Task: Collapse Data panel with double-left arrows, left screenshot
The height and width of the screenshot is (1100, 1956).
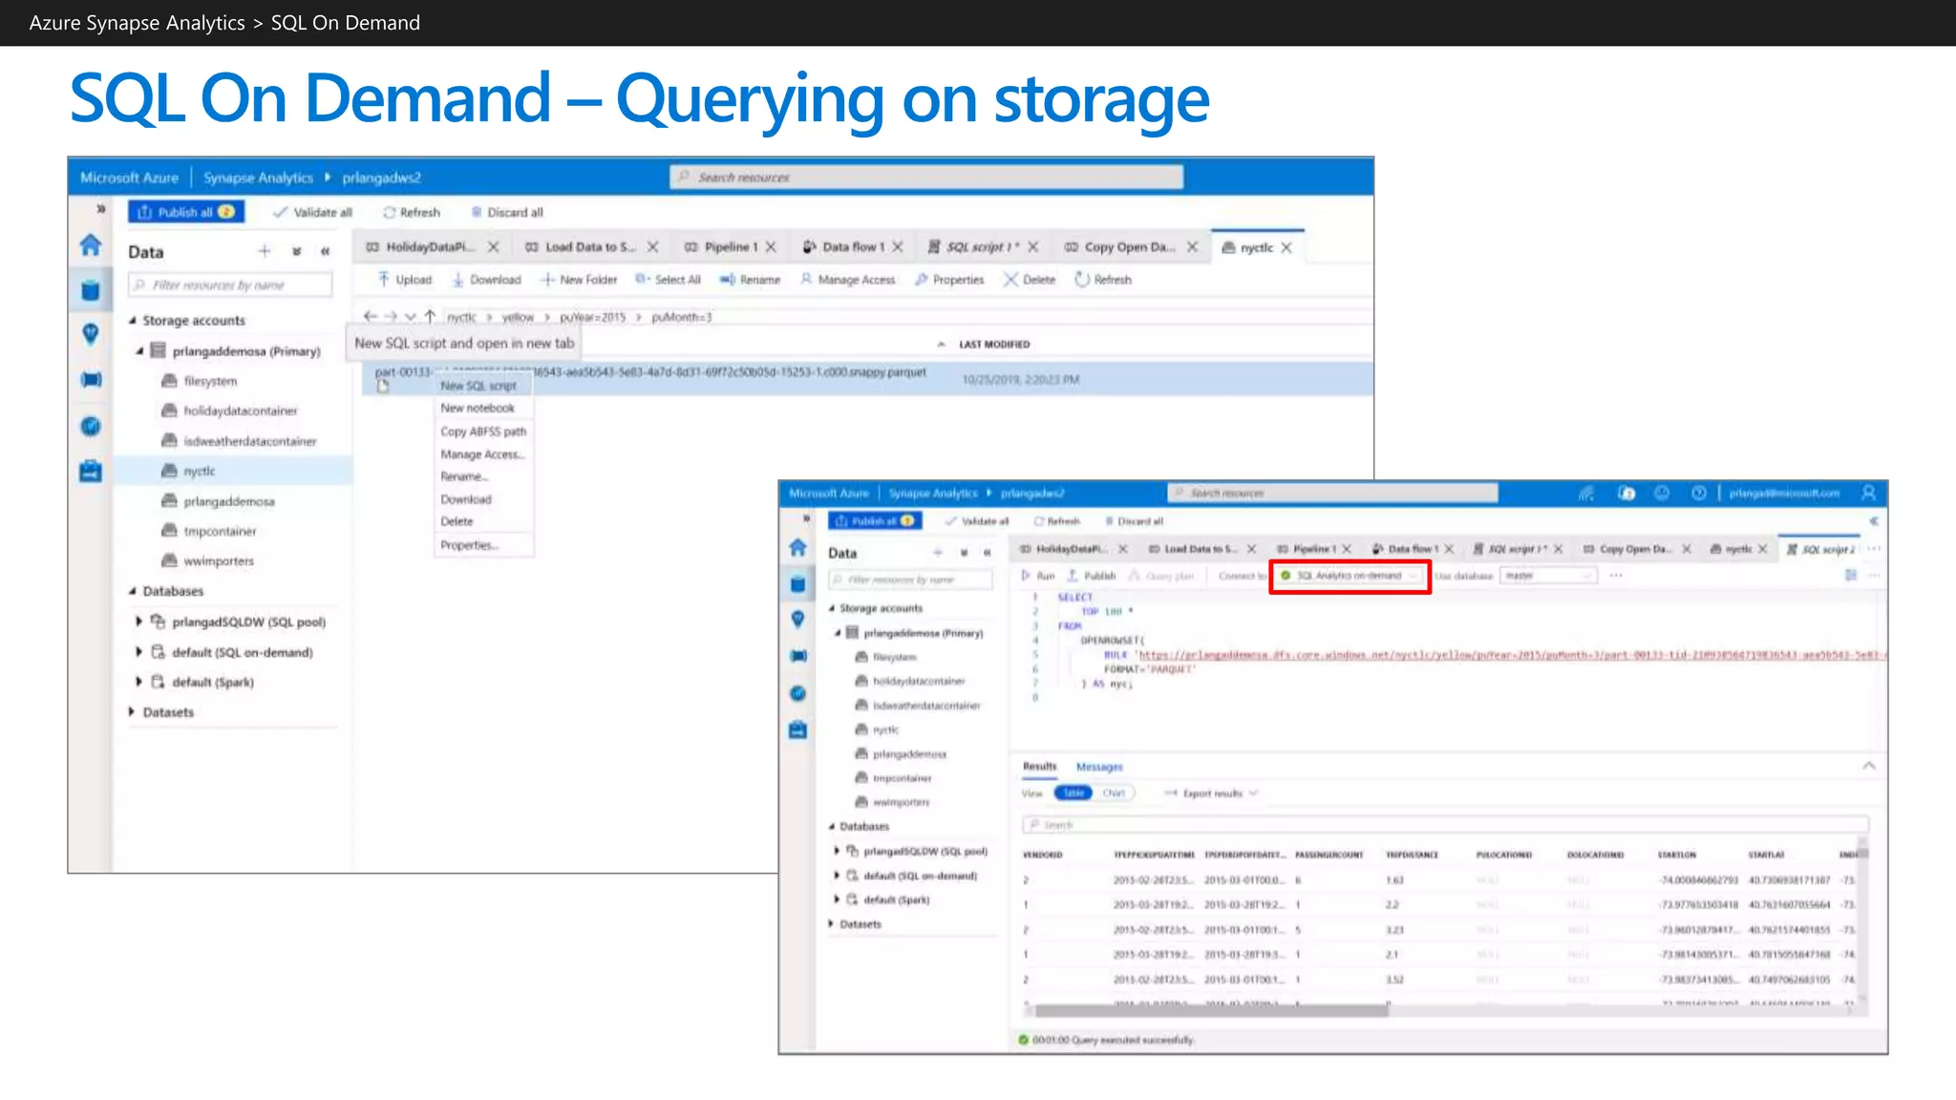Action: pyautogui.click(x=326, y=251)
